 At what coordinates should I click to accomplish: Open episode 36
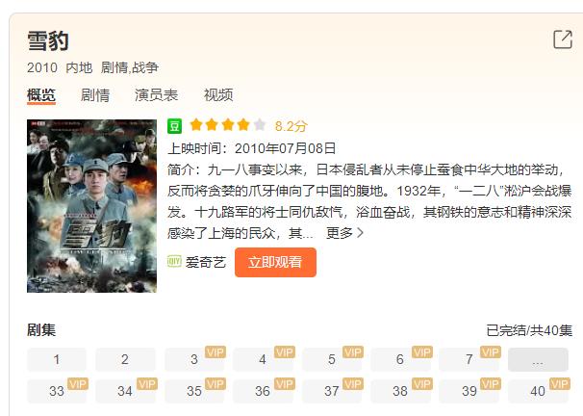coord(263,391)
